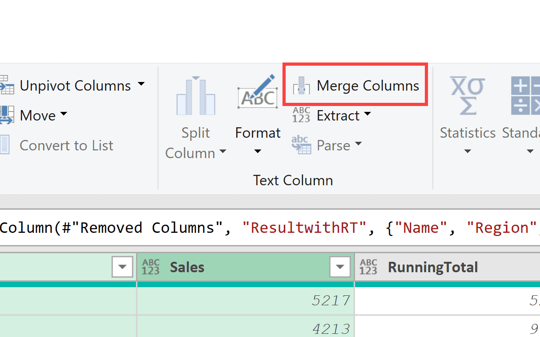Expand the Parse dropdown arrow
Screen dimensions: 540x337
click(x=359, y=144)
